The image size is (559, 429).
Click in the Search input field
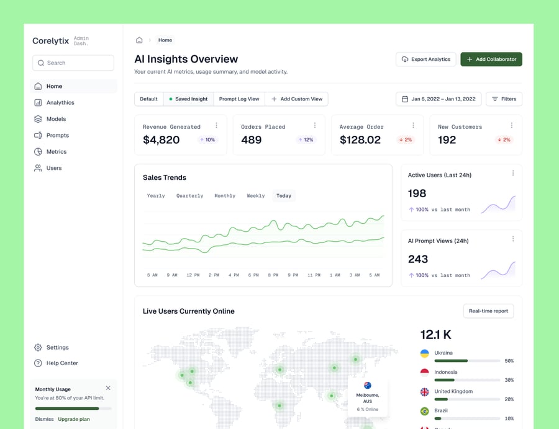coord(73,63)
